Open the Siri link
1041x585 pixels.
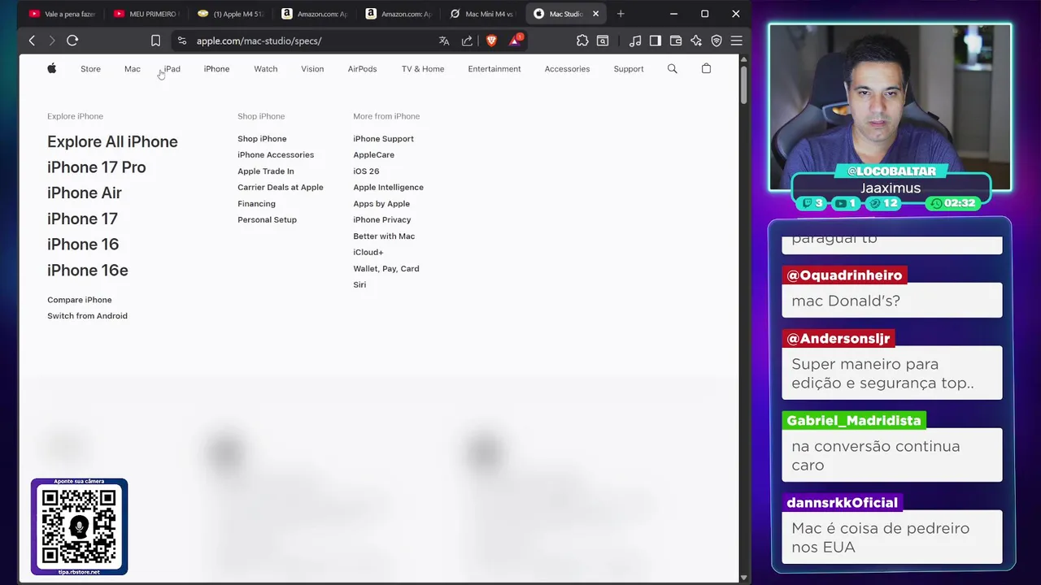click(x=359, y=285)
